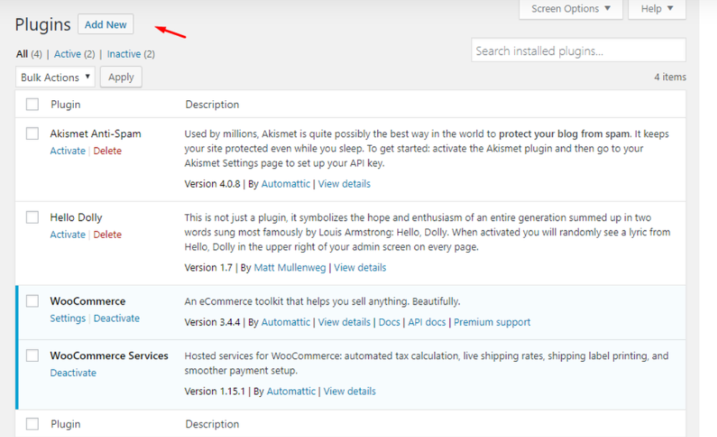Open Matt Mullenweg author link
Screen dimensions: 717x437
tap(290, 267)
